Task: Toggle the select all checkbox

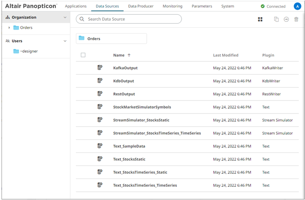Action: 83,55
